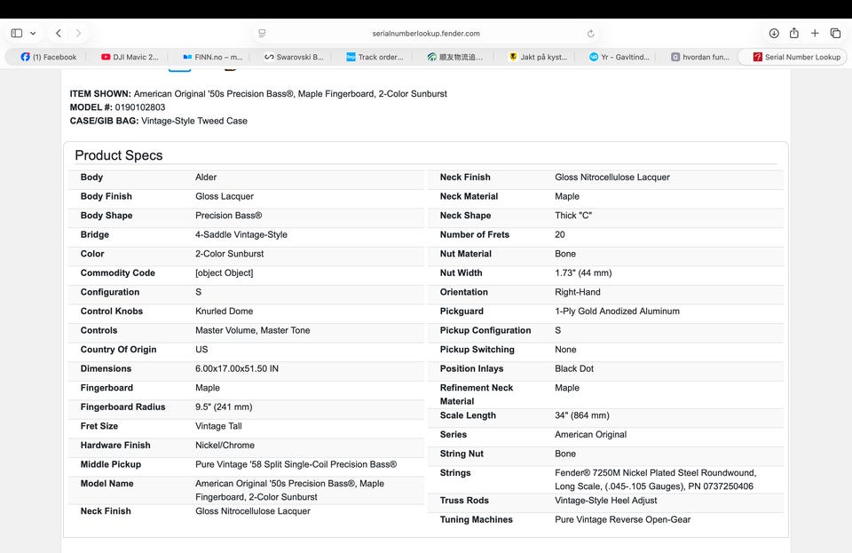Switch to the FINN.no tab
Image resolution: width=852 pixels, height=553 pixels.
pos(212,57)
